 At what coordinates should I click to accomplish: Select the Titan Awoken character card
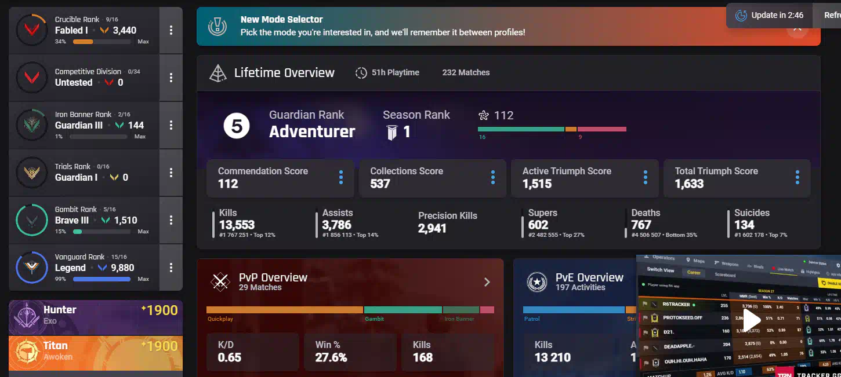tap(96, 353)
